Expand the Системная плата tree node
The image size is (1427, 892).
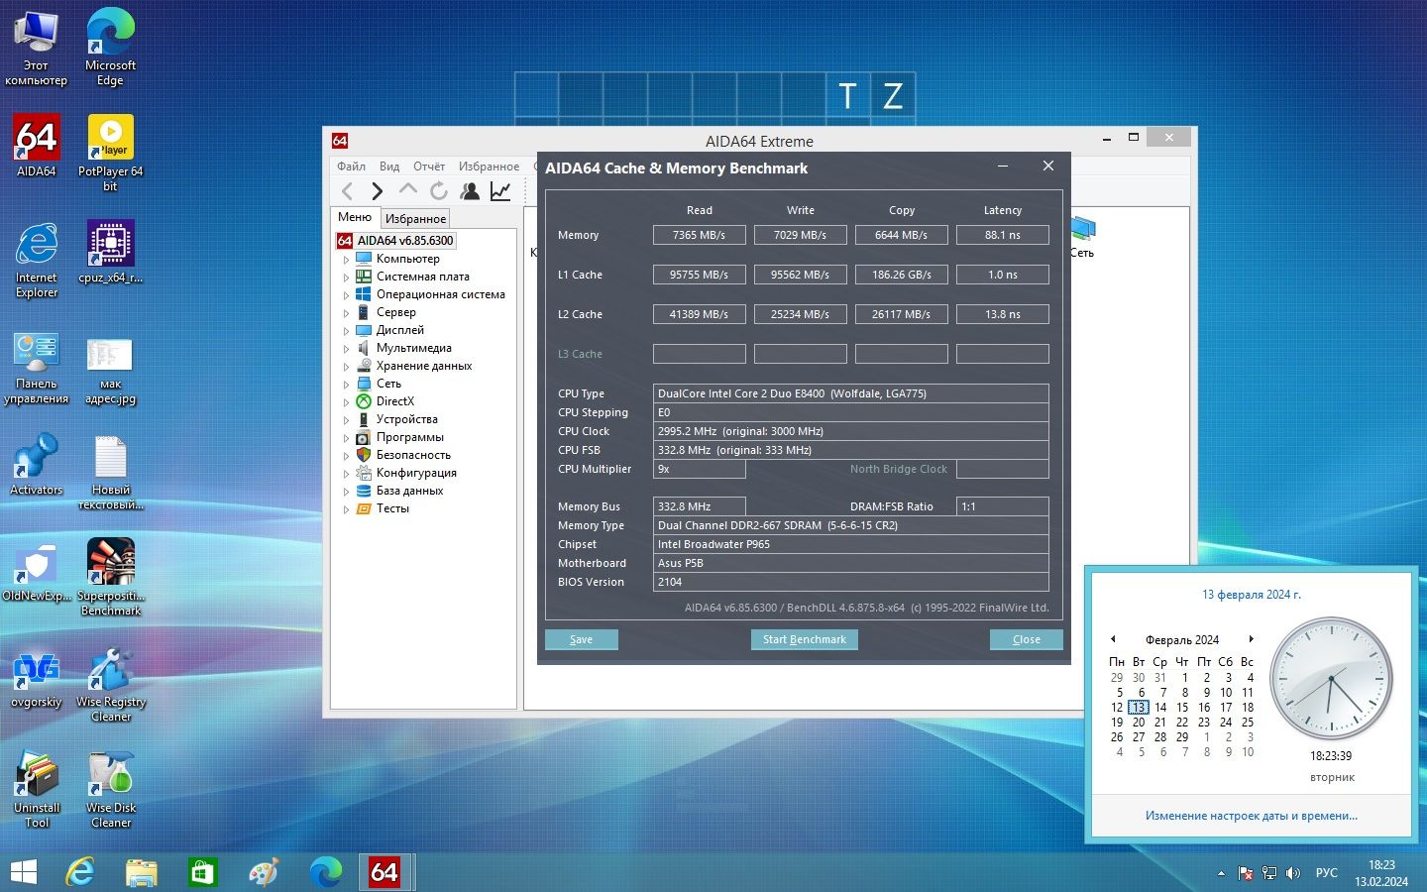pyautogui.click(x=346, y=278)
